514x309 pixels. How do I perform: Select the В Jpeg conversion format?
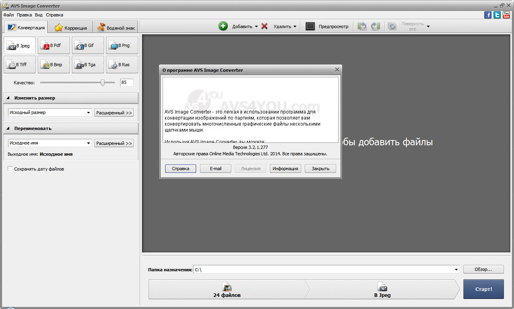[20, 45]
